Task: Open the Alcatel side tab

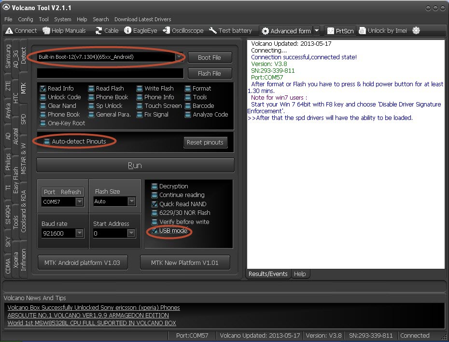Action: pos(16,136)
